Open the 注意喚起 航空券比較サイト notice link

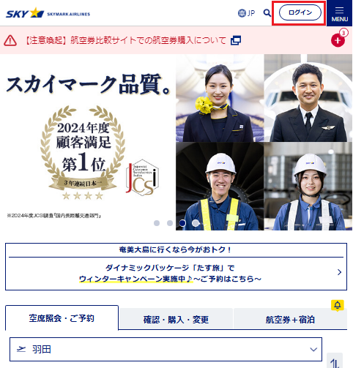click(x=126, y=40)
